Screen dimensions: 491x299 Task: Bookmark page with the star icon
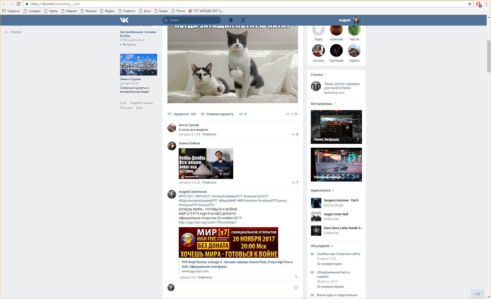[469, 4]
